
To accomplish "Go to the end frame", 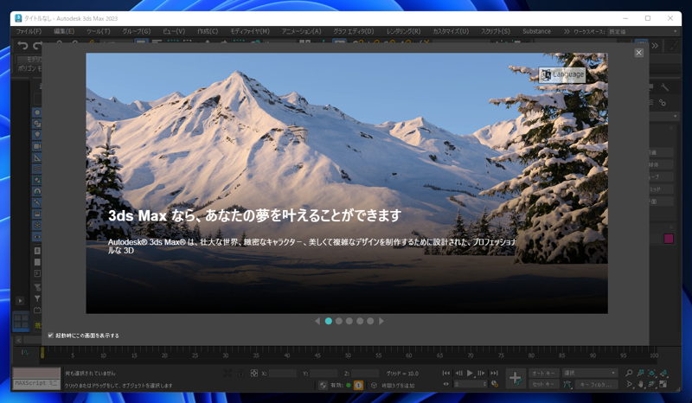I will (494, 374).
